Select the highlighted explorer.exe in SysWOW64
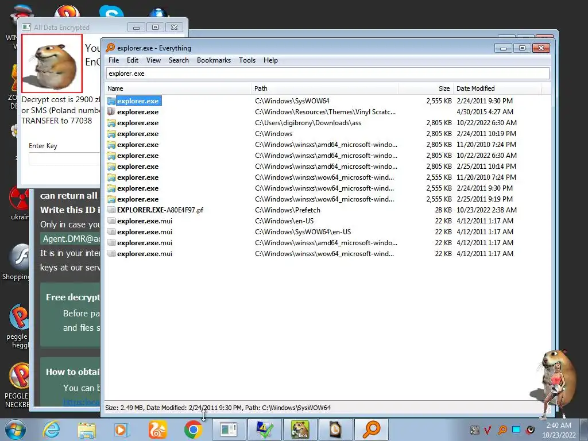Image resolution: width=588 pixels, height=441 pixels. click(x=138, y=101)
